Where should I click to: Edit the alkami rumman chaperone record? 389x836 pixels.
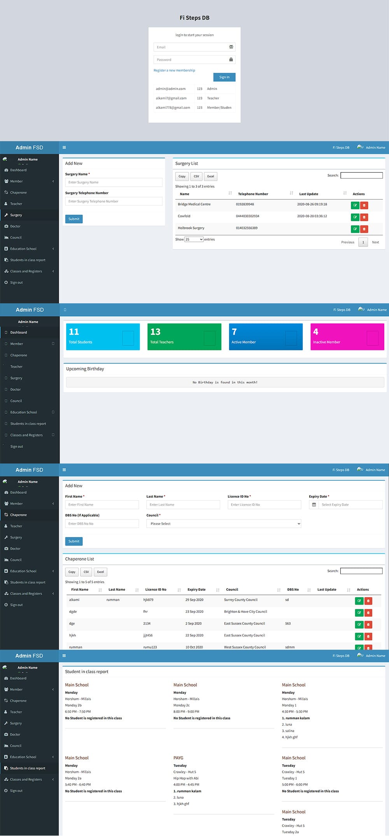[359, 601]
